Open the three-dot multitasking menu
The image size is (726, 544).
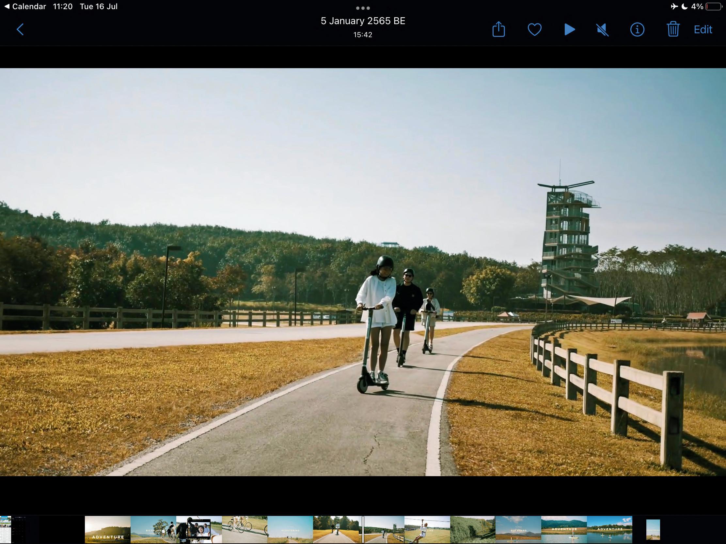coord(363,8)
